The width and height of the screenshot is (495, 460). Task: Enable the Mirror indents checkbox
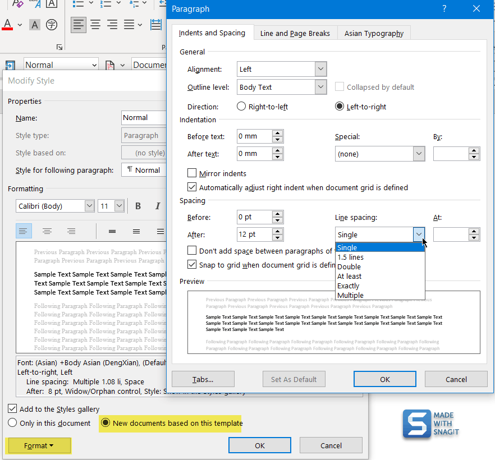191,173
